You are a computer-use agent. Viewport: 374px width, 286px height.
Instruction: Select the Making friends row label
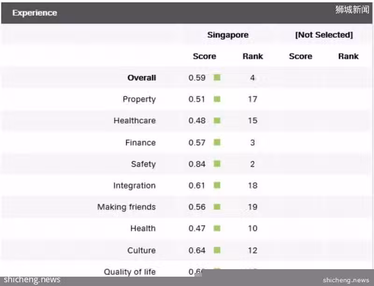click(126, 207)
